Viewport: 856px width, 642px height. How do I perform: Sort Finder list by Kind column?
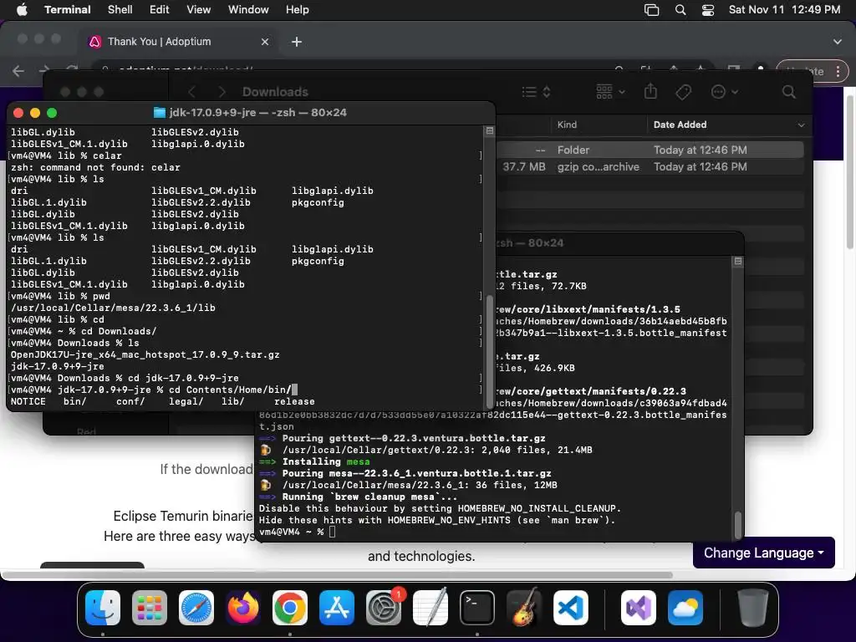point(568,125)
